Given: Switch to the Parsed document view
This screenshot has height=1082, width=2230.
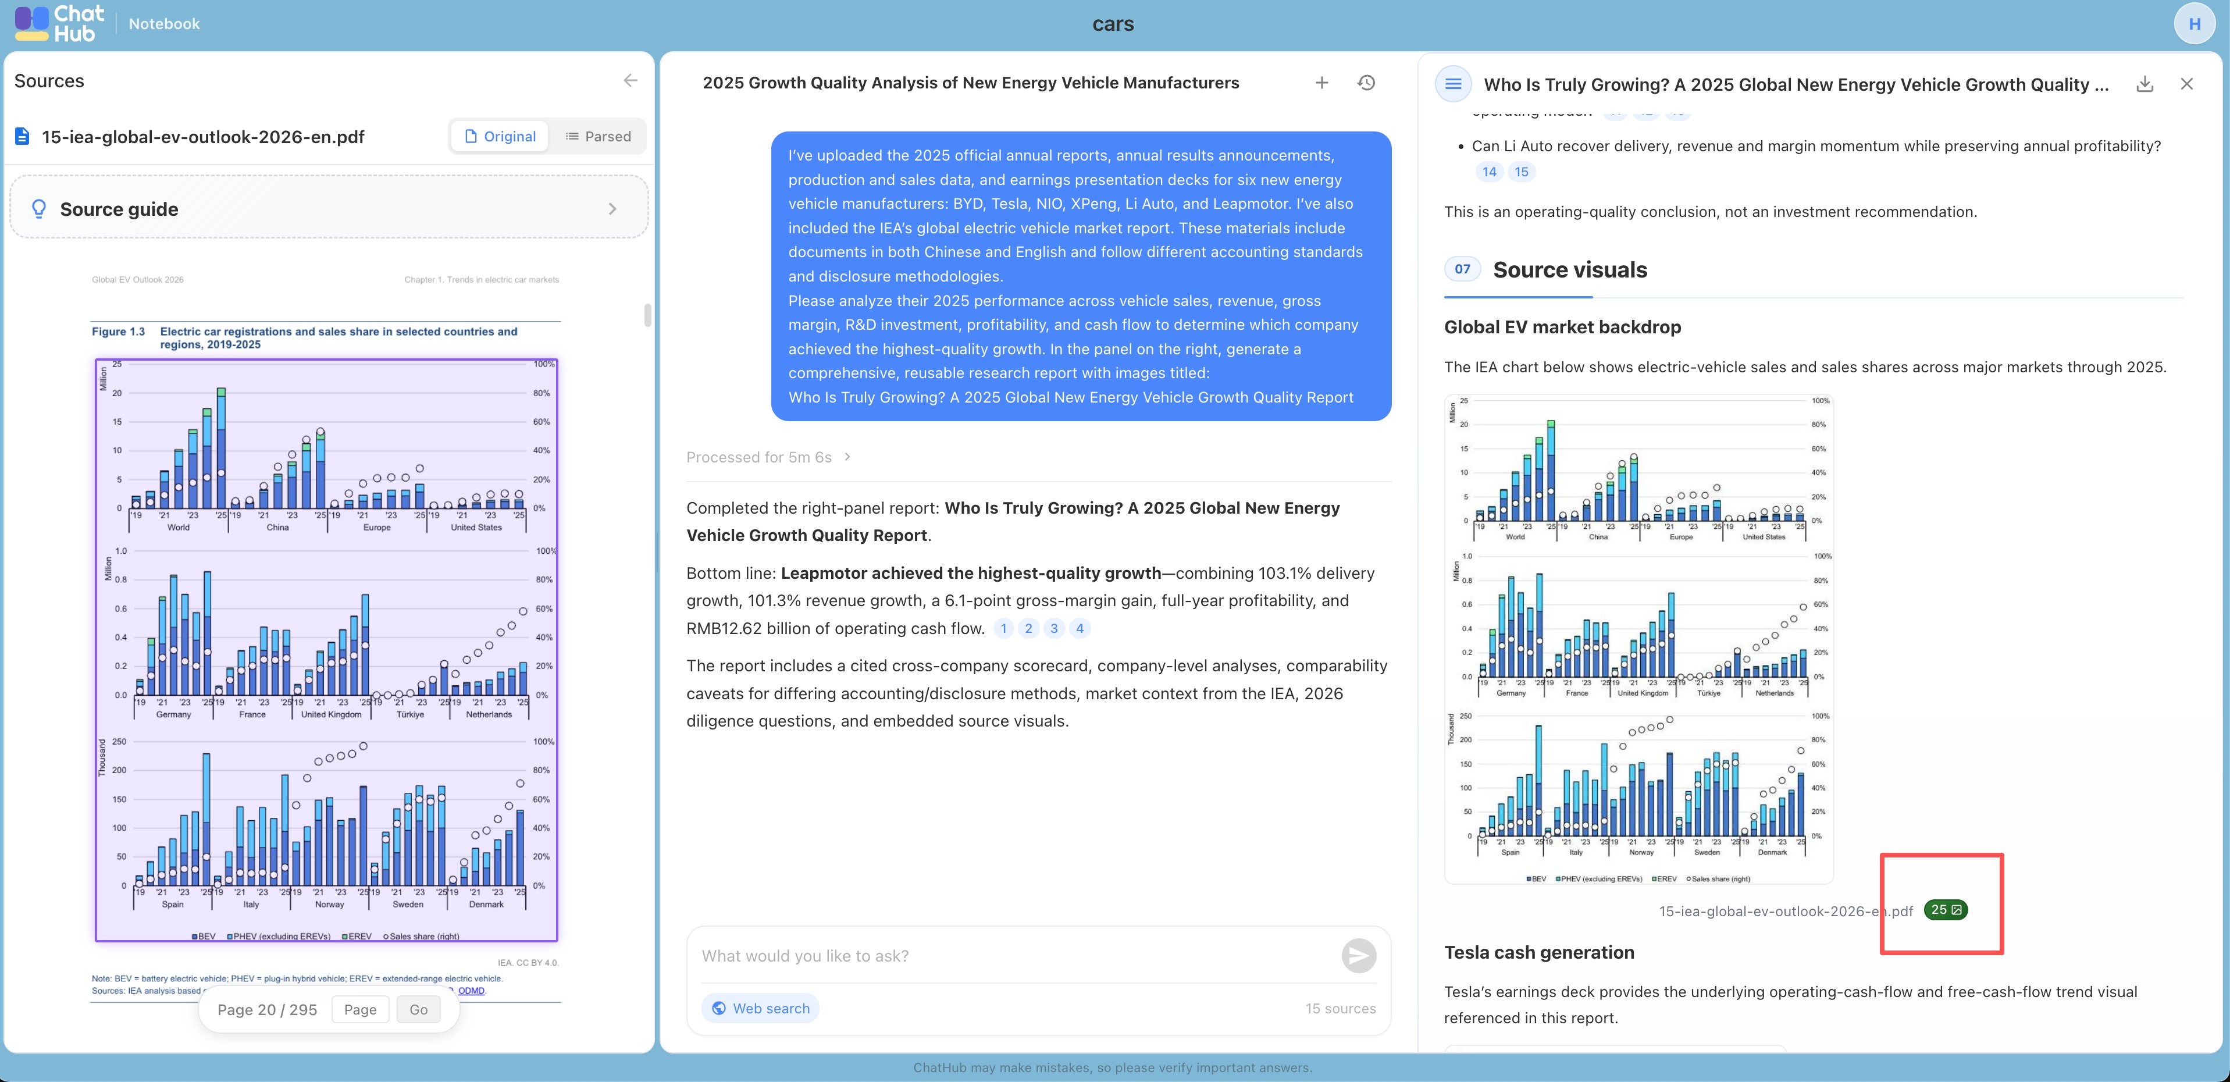Looking at the screenshot, I should click(598, 137).
